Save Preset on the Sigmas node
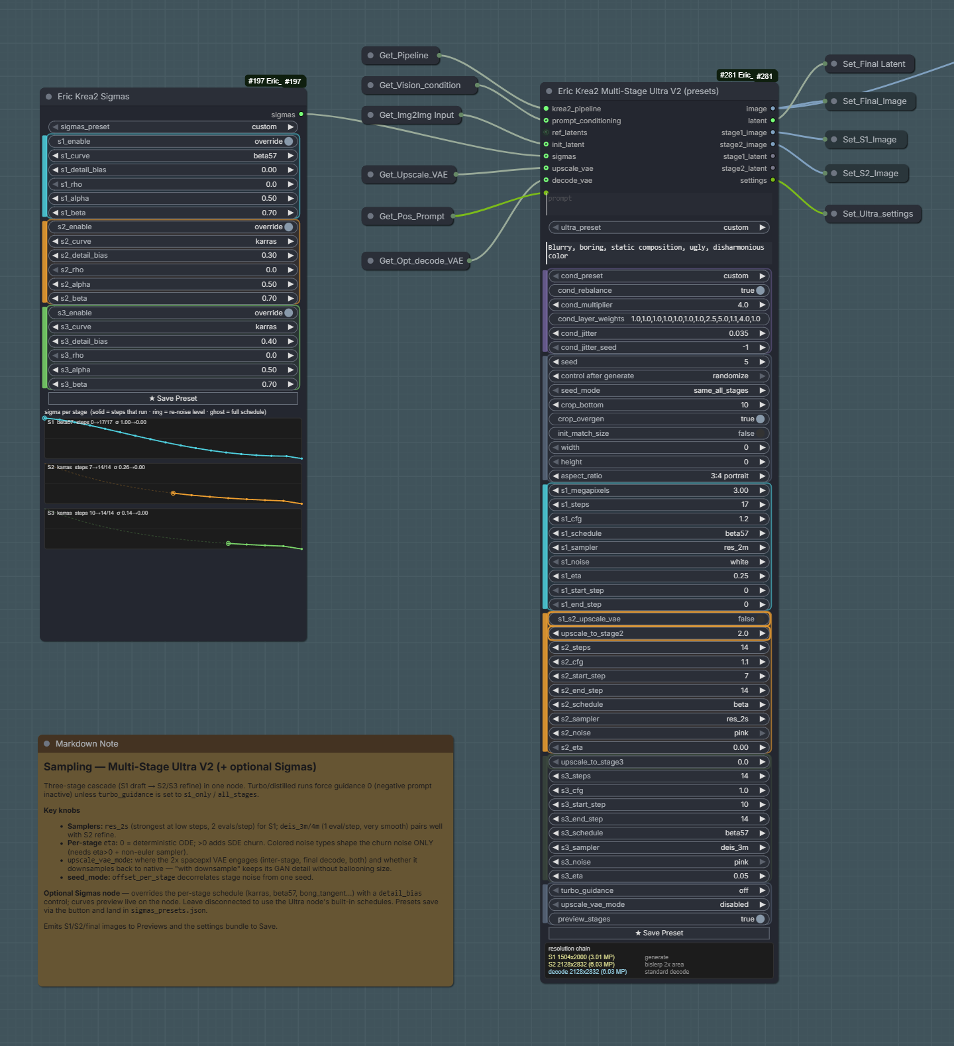The image size is (954, 1046). 173,398
